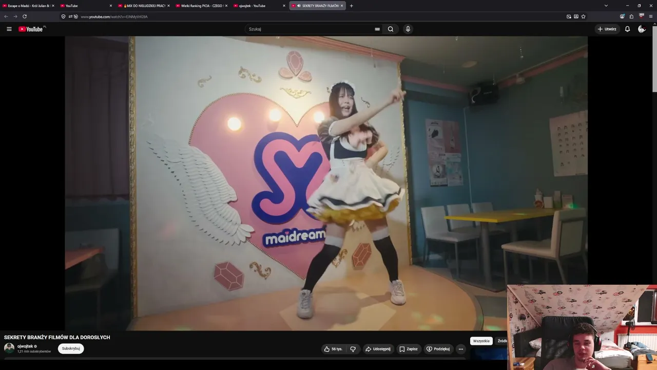Open the browser application menu
Screen dimensions: 657x370
(651, 16)
